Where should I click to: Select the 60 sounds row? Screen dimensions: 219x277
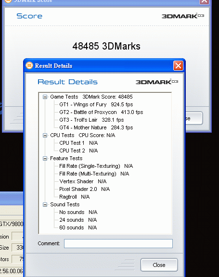[x=78, y=227]
